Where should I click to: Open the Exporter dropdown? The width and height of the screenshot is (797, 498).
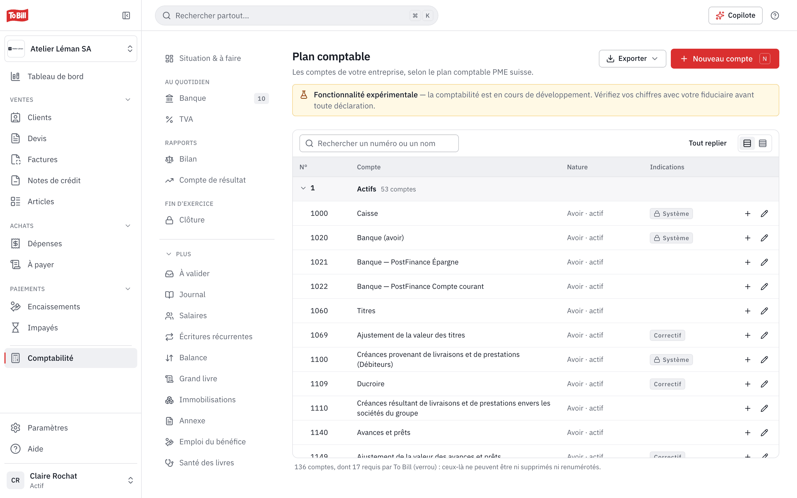pyautogui.click(x=632, y=59)
